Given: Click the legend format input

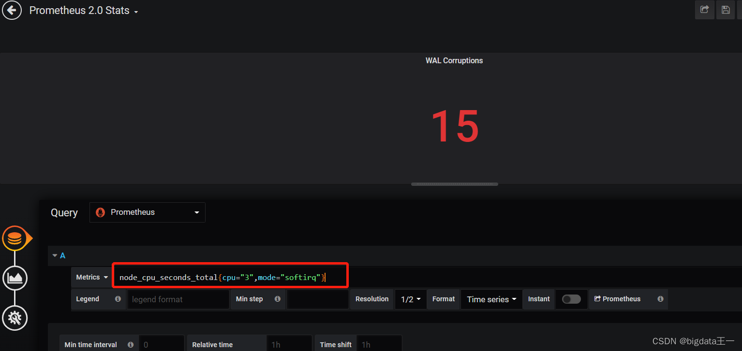Looking at the screenshot, I should tap(178, 299).
